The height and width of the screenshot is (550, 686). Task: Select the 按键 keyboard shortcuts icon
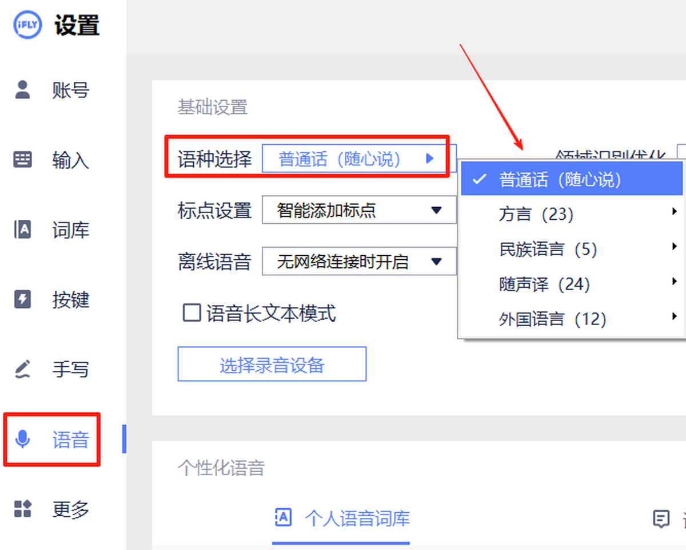(22, 299)
